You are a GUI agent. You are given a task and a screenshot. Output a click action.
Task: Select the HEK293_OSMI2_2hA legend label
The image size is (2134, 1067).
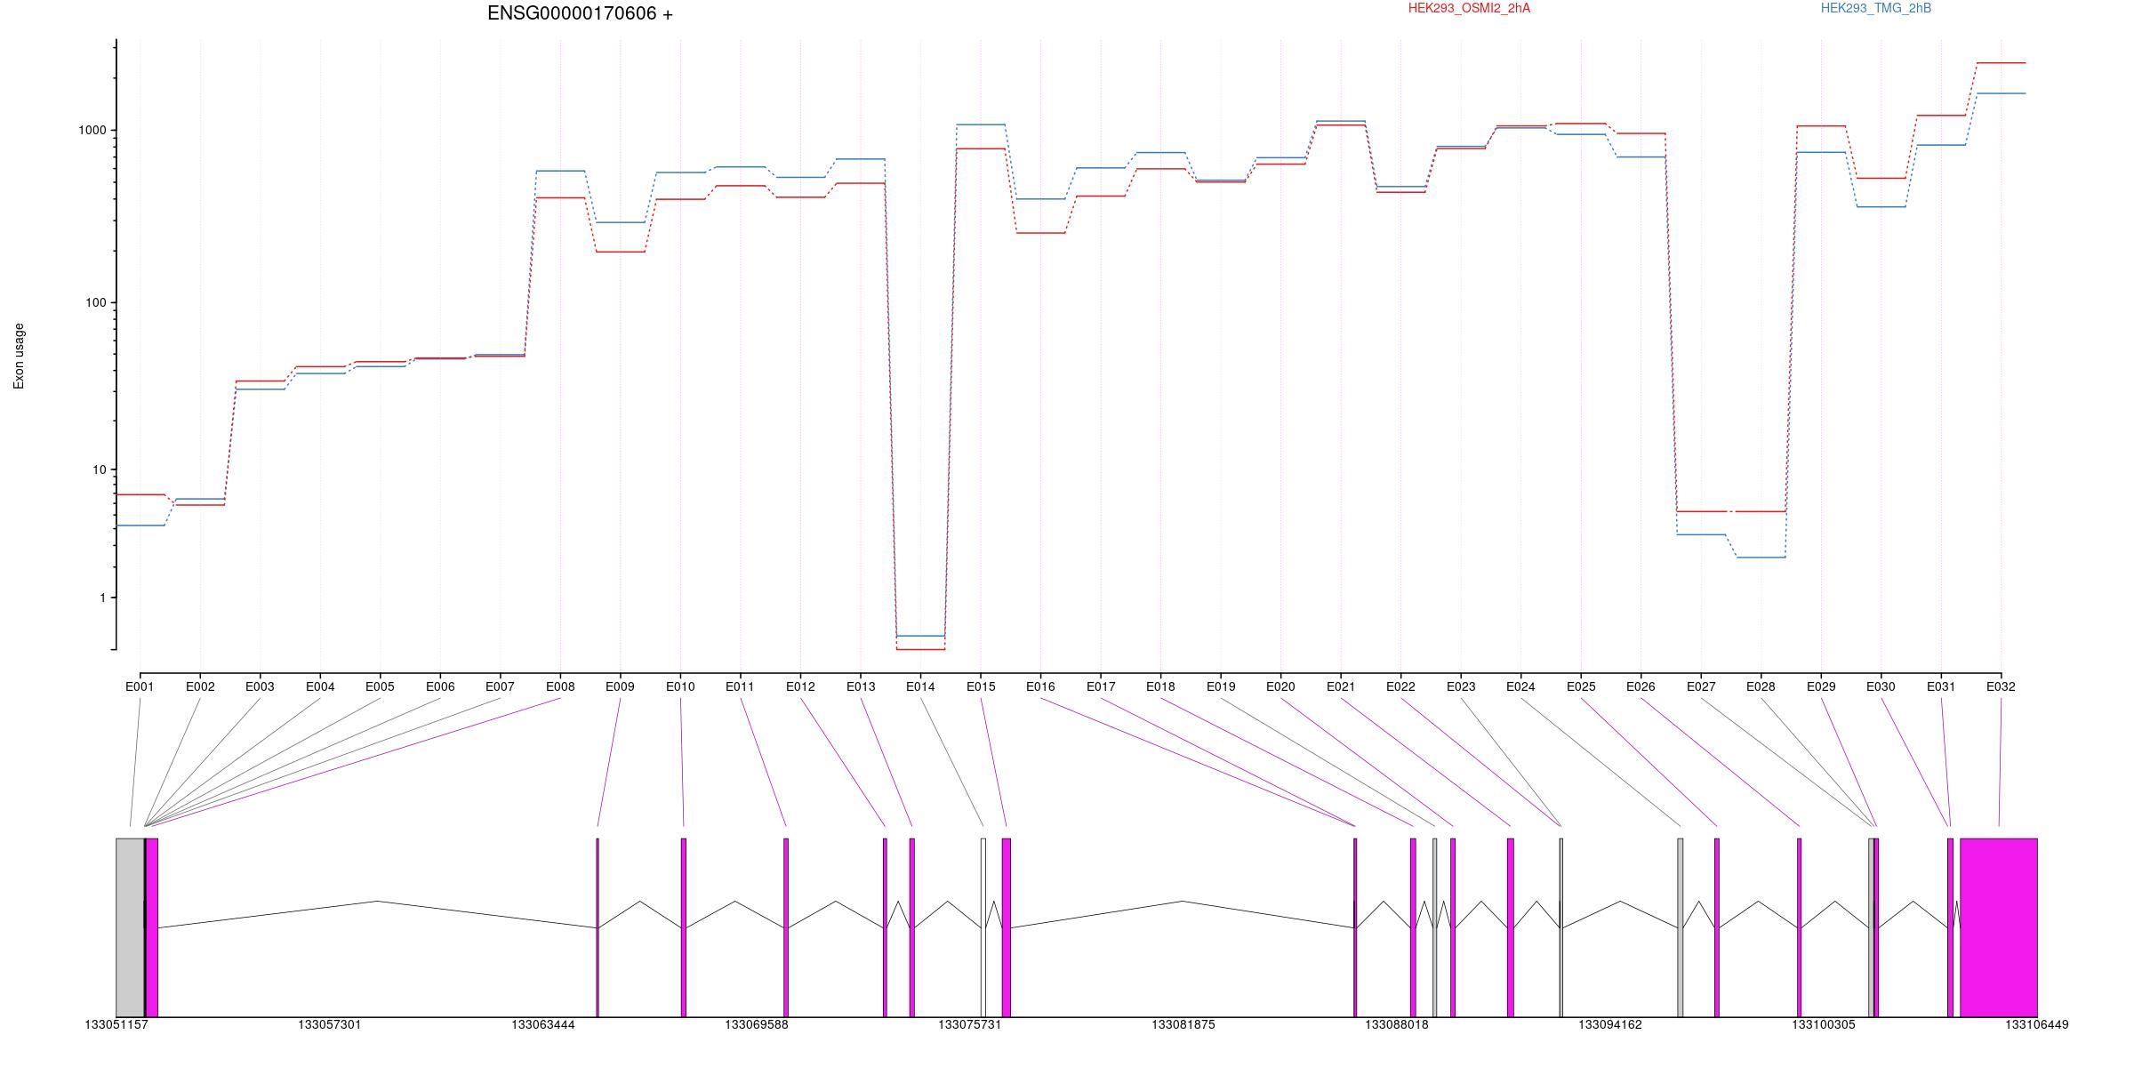coord(1469,8)
